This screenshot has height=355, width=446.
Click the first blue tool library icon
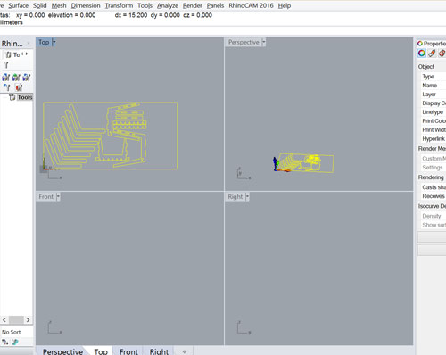(6, 78)
